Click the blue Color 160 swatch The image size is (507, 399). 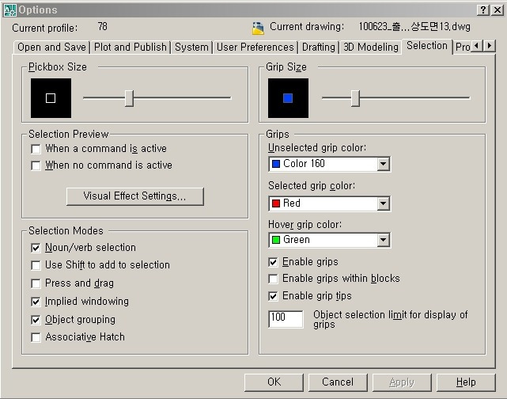point(276,164)
